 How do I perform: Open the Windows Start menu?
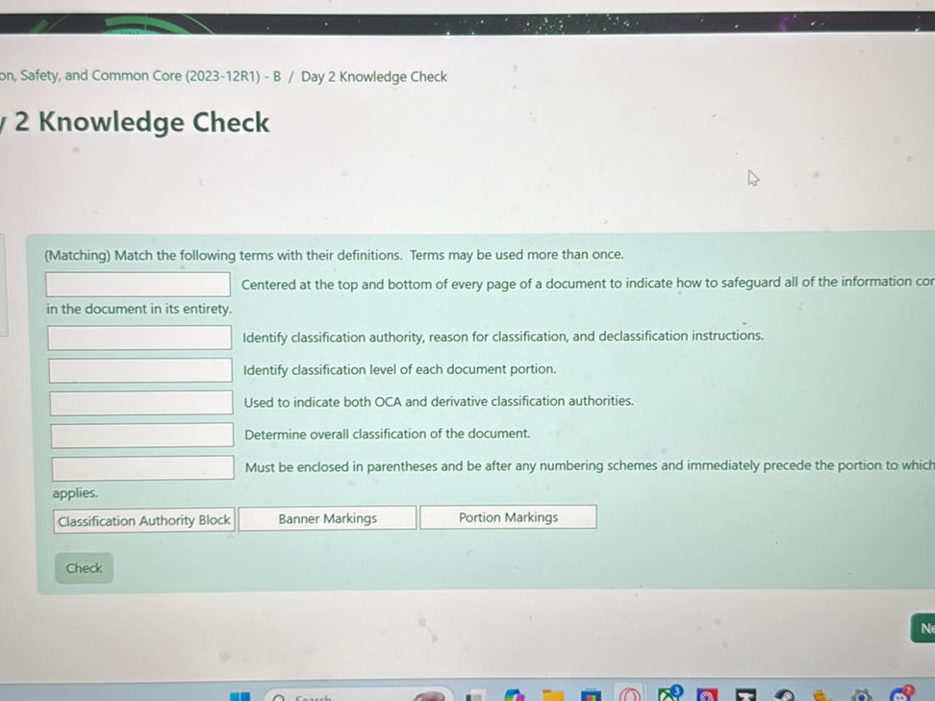(239, 694)
